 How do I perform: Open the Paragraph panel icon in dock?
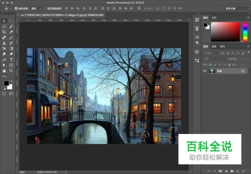coord(197,43)
